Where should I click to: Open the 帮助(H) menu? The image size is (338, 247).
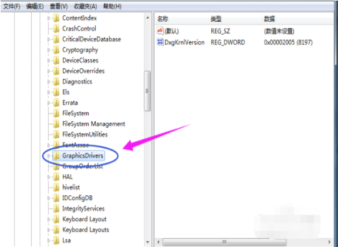112,6
